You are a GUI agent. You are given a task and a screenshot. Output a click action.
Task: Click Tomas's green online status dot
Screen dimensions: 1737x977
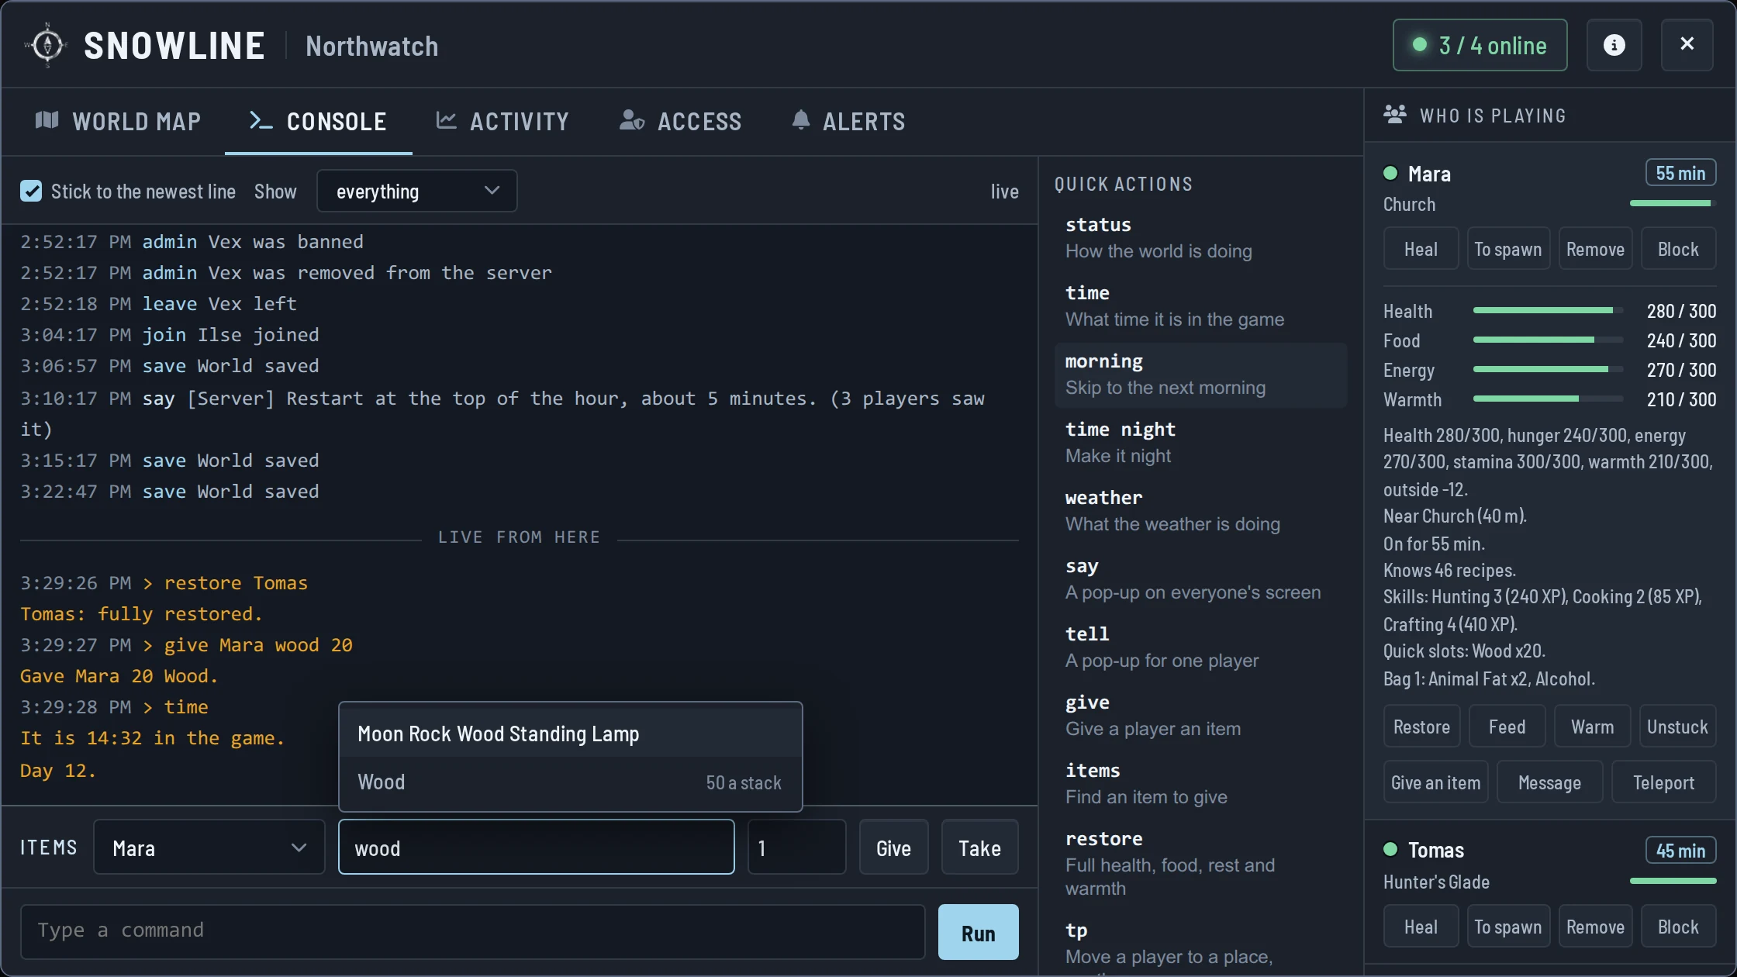[x=1390, y=849]
